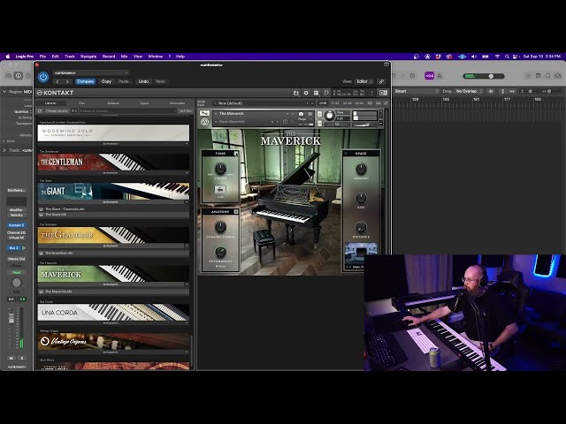Open the Woodwind Solo library banner
566x424 pixels.
coord(113,133)
